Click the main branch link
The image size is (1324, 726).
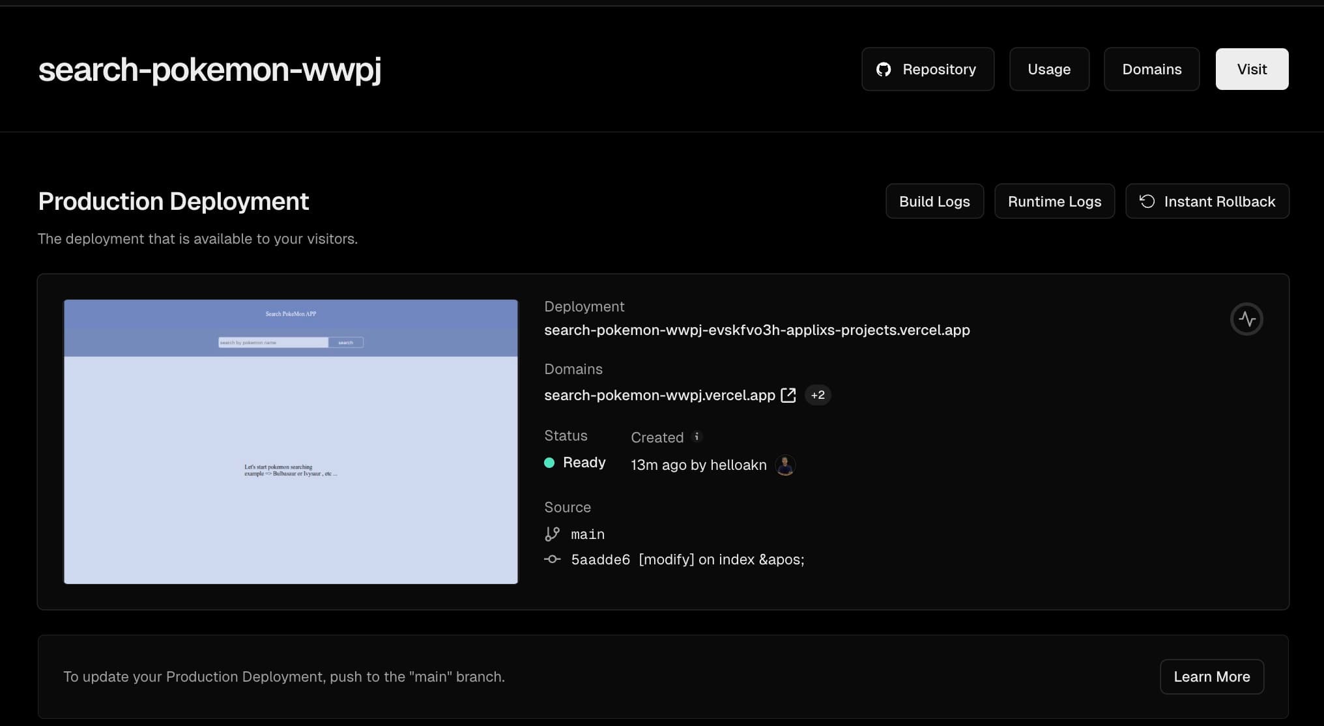(588, 534)
